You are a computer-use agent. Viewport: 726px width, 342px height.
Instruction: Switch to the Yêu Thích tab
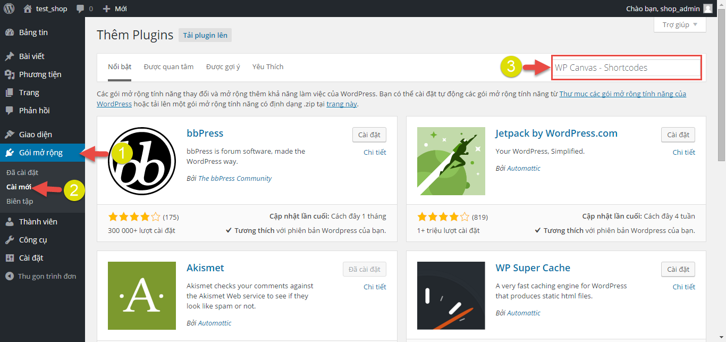[268, 67]
